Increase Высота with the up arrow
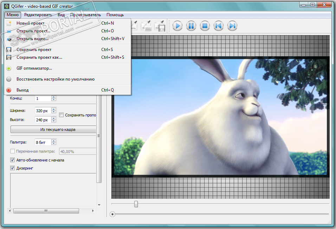 point(54,118)
